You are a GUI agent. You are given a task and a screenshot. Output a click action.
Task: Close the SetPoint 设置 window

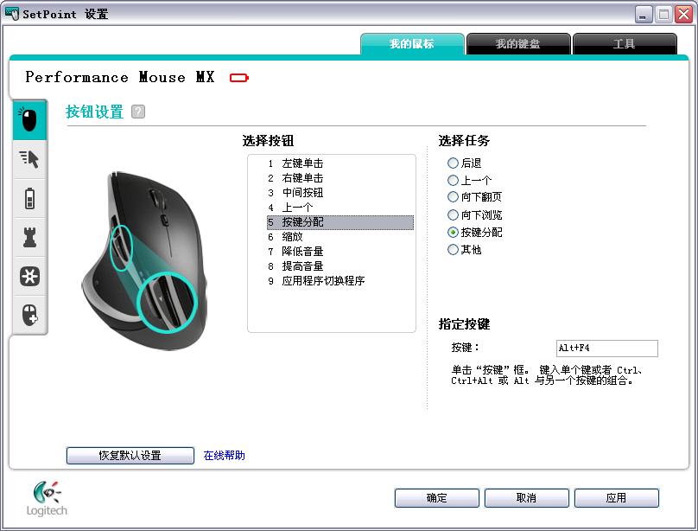[x=684, y=15]
